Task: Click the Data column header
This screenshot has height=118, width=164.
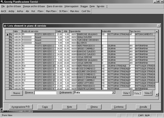Action: pyautogui.click(x=15, y=31)
